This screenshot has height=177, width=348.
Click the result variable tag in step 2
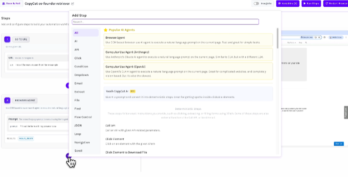click(x=26, y=138)
